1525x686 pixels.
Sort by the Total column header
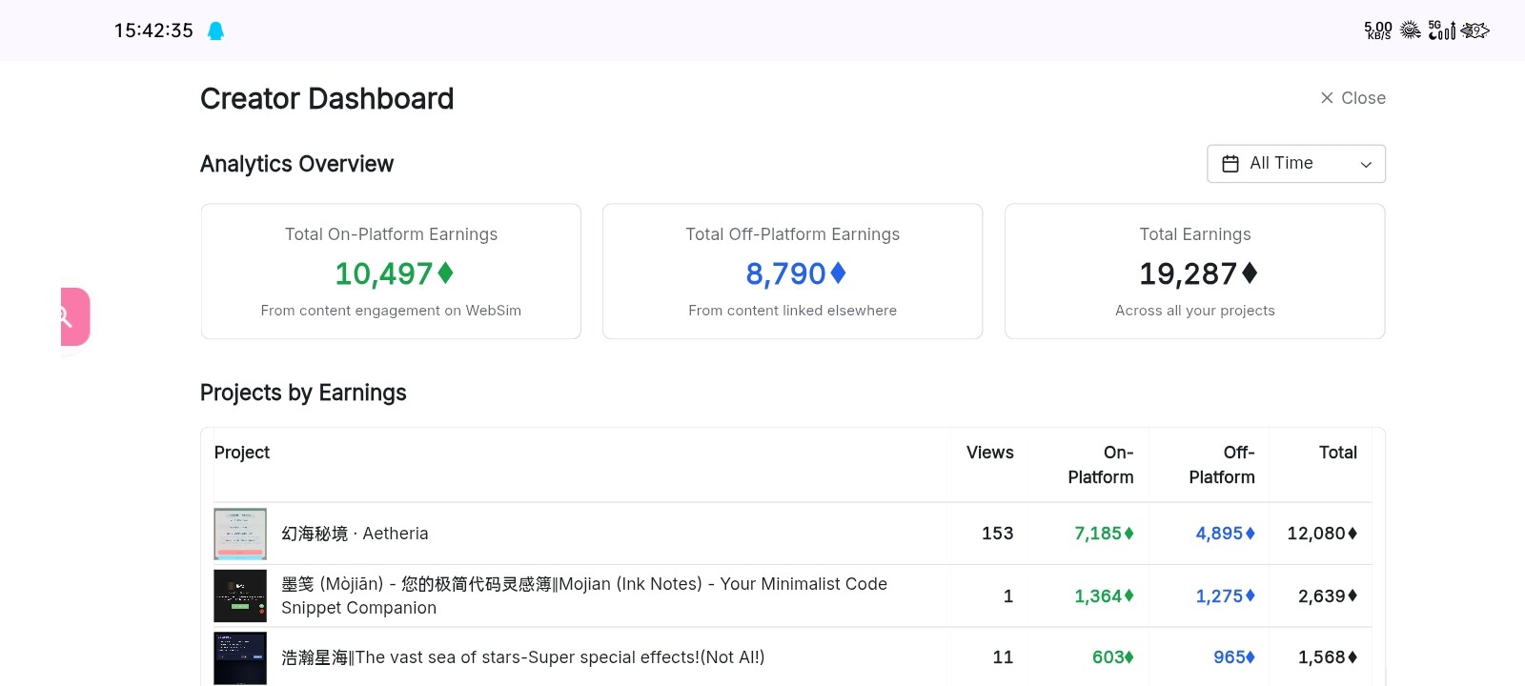point(1338,453)
